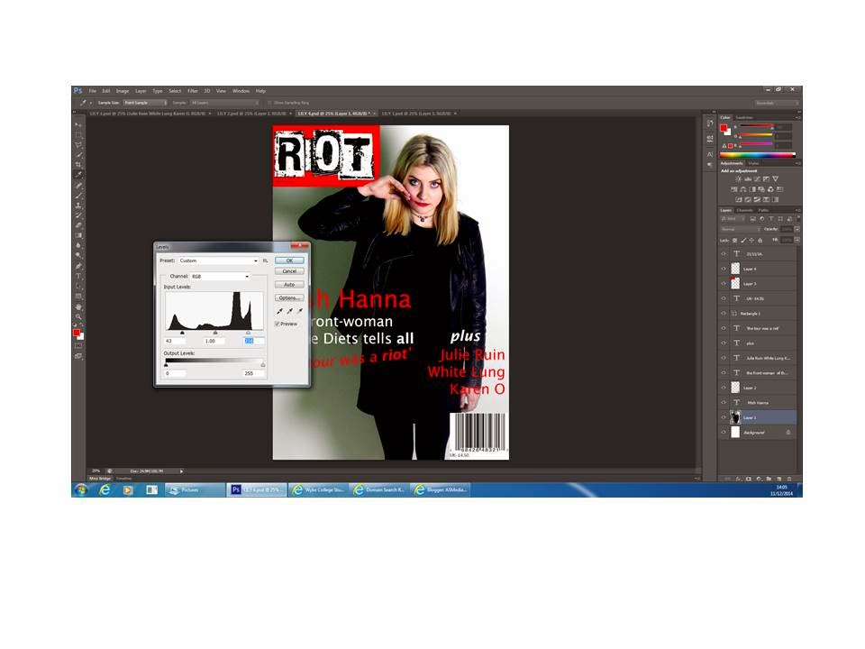Select the Hand tool
This screenshot has width=865, height=649.
coord(78,306)
